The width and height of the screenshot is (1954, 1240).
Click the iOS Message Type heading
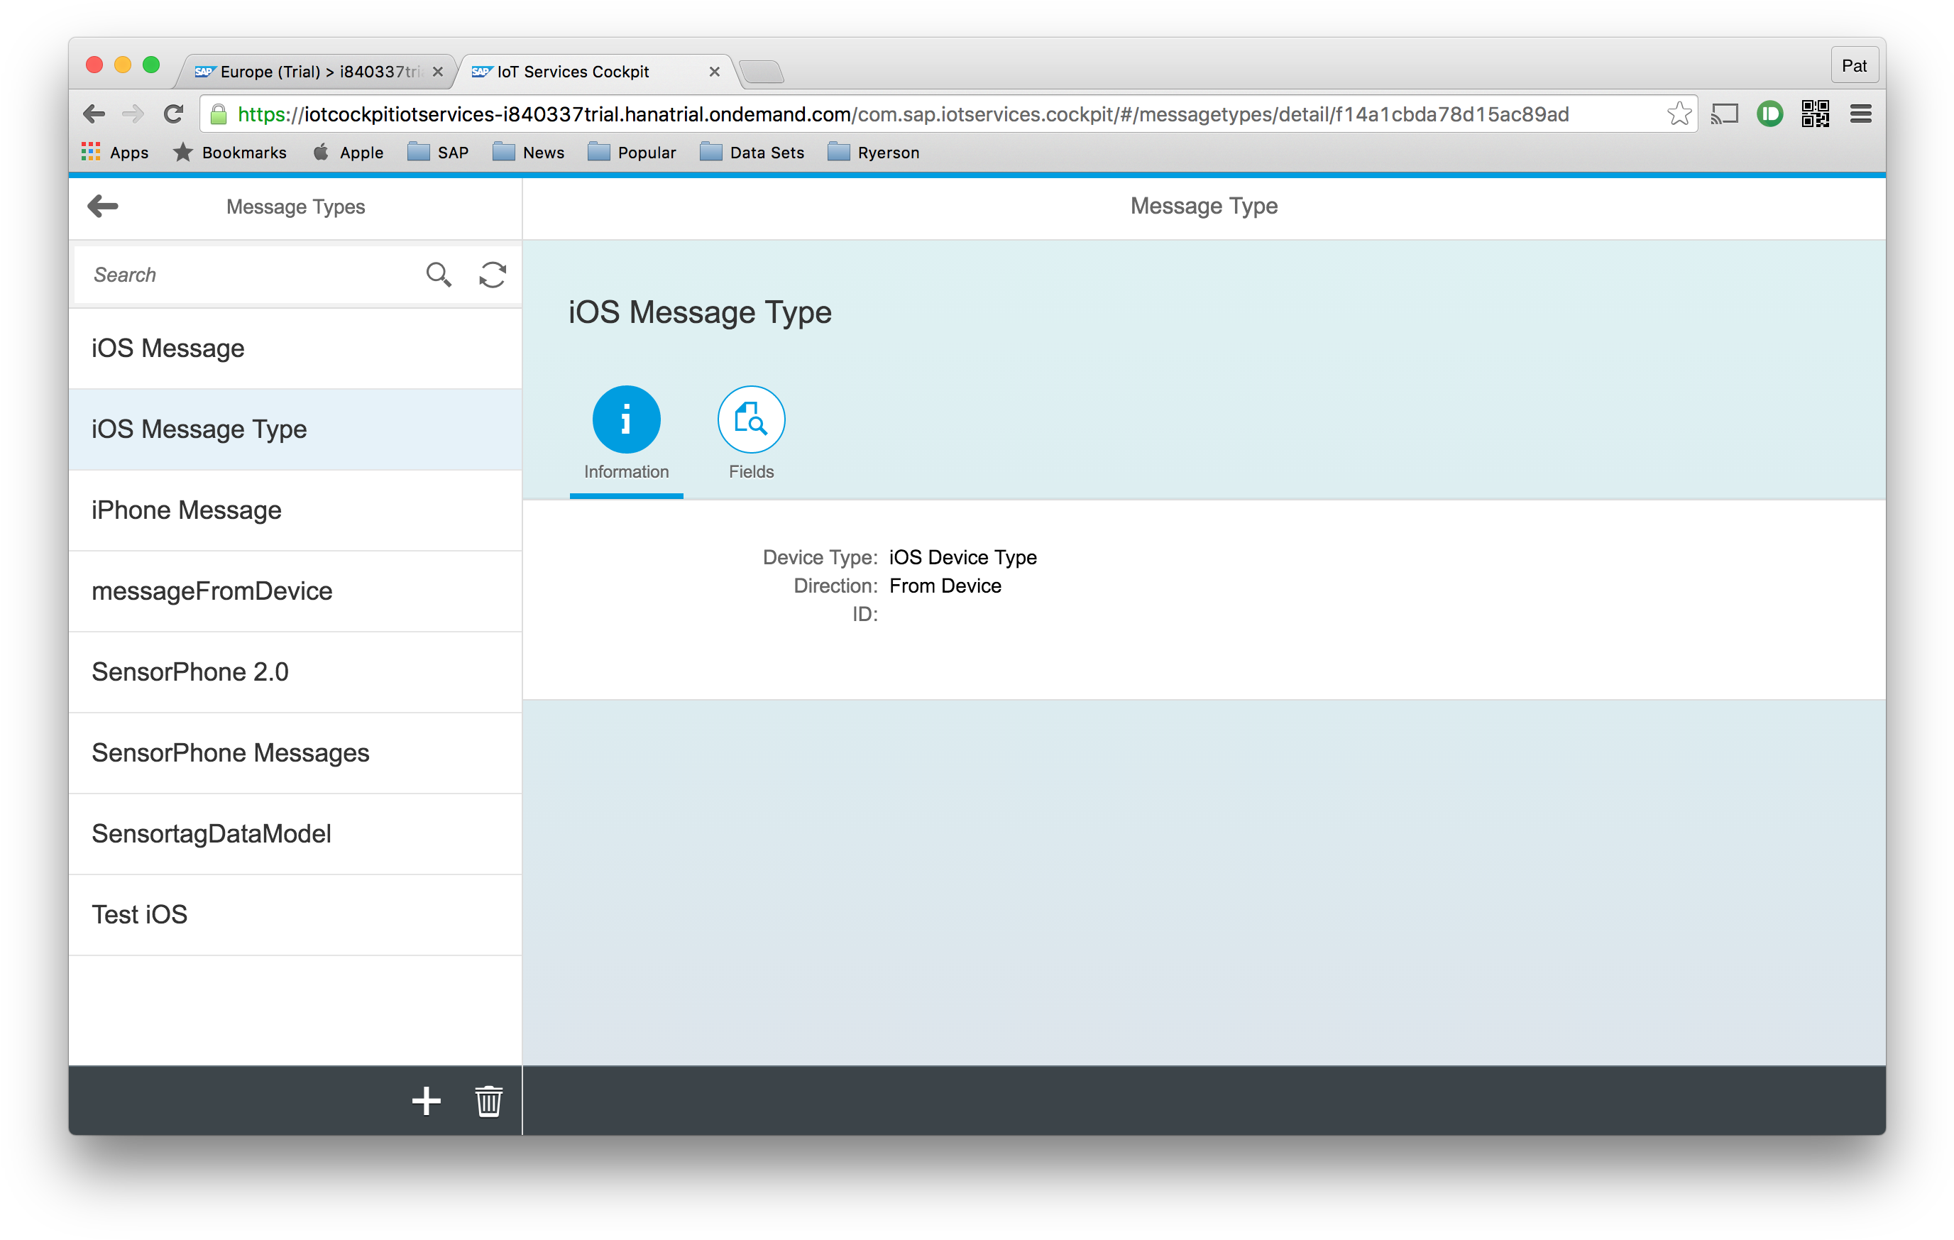(700, 312)
